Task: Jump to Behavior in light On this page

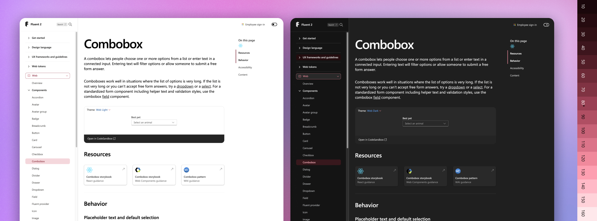Action: click(x=243, y=60)
